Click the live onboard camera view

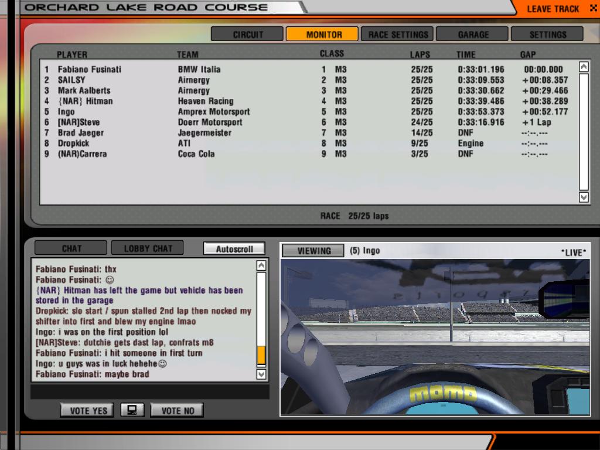tap(434, 337)
